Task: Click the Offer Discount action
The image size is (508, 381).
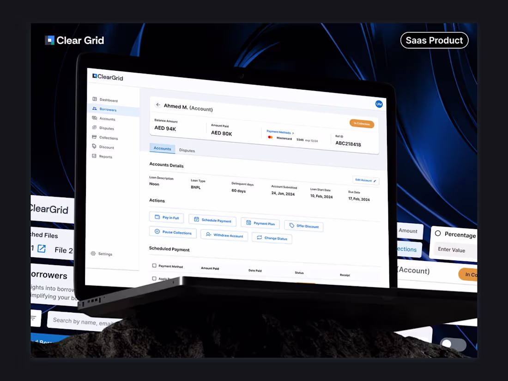Action: tap(303, 226)
